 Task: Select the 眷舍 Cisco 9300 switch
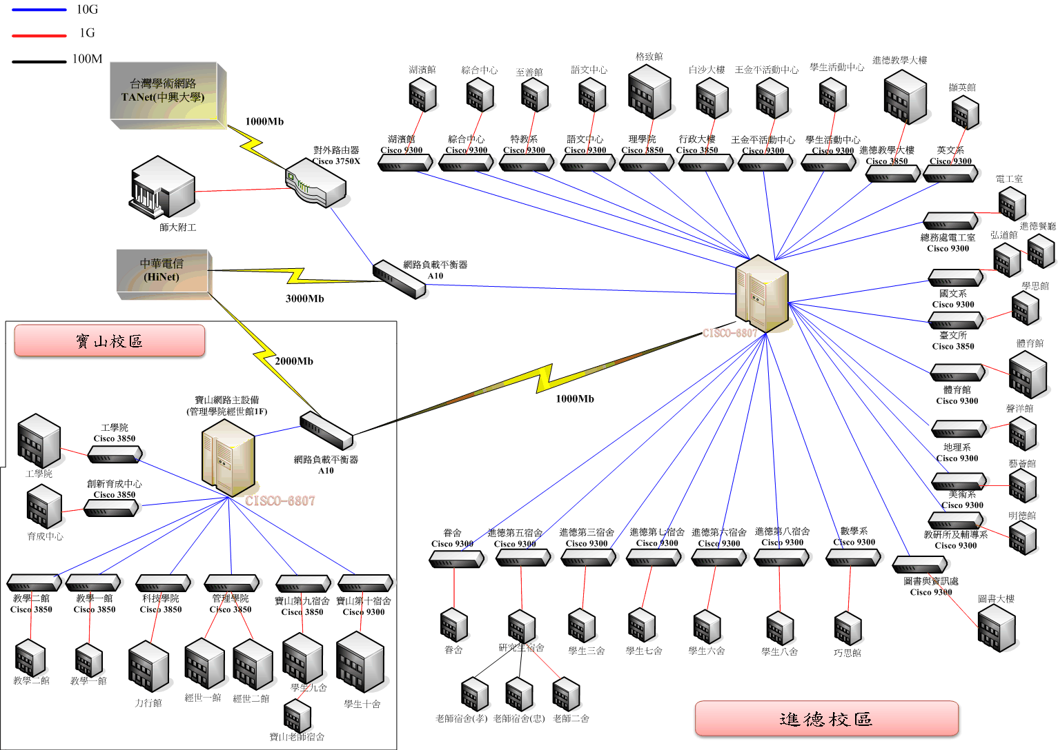(457, 559)
